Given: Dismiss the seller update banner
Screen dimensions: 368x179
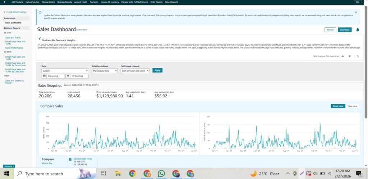Looking at the screenshot, I should (x=356, y=12).
